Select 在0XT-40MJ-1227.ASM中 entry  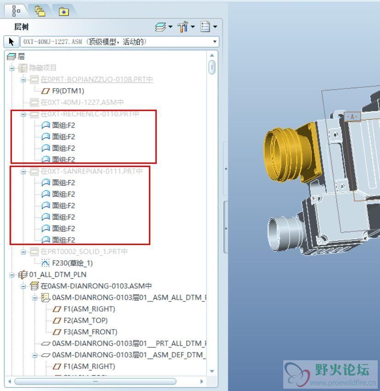click(82, 102)
